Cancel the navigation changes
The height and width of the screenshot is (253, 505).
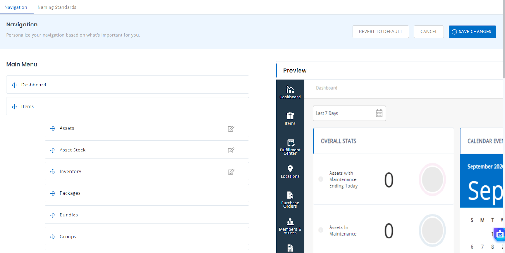(429, 32)
